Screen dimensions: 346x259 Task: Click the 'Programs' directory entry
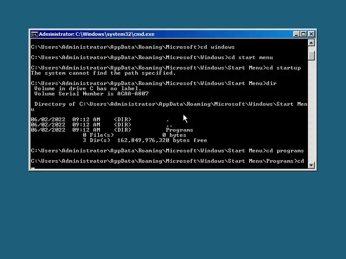[179, 130]
